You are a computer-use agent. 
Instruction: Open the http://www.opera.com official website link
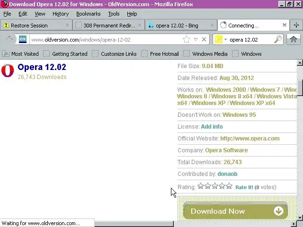(x=250, y=139)
